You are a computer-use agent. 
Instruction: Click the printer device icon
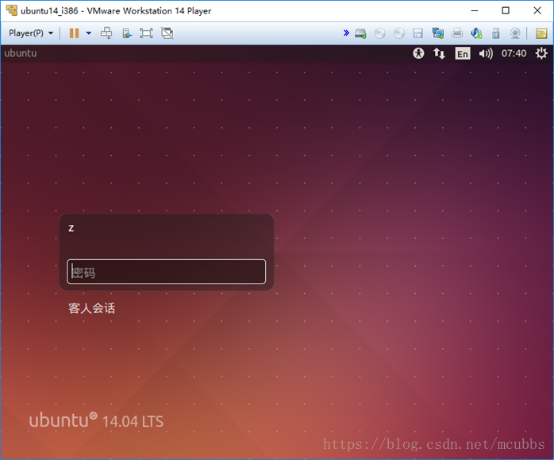pyautogui.click(x=457, y=33)
